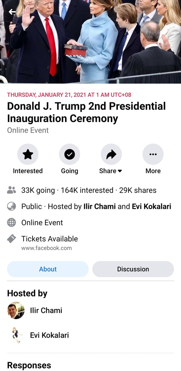Open Evi Kokalari host link in details
The image size is (181, 371).
151,207
